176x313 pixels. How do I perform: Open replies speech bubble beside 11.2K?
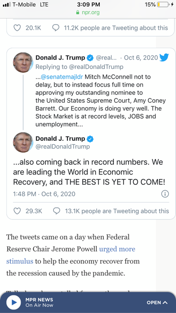click(x=56, y=28)
